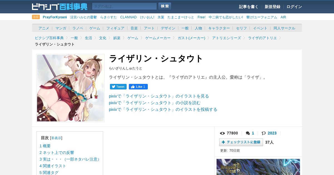Jump to 2 ネット上での反響 section
The height and width of the screenshot is (175, 334).
[x=57, y=152]
